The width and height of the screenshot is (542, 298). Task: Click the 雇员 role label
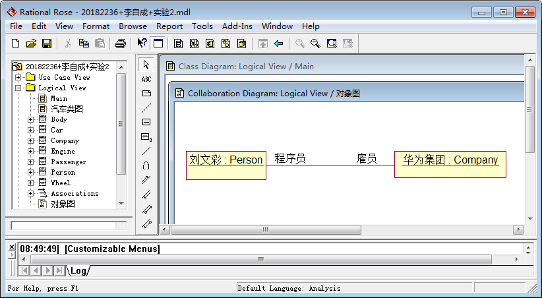pos(367,159)
